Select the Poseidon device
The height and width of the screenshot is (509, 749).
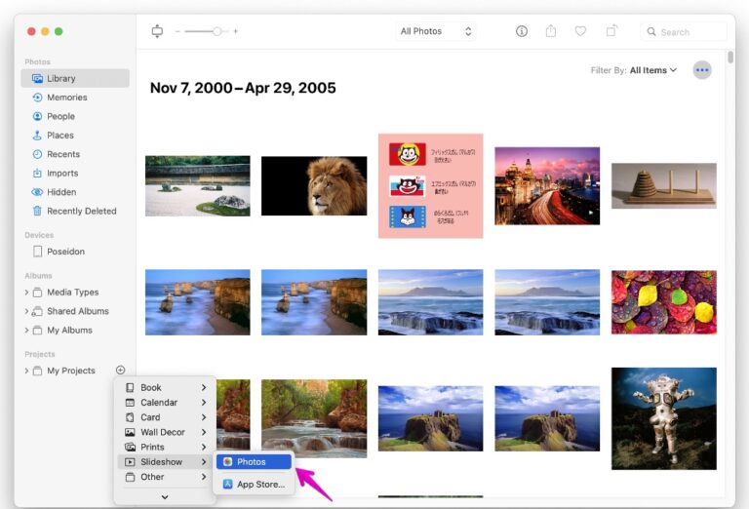point(65,252)
